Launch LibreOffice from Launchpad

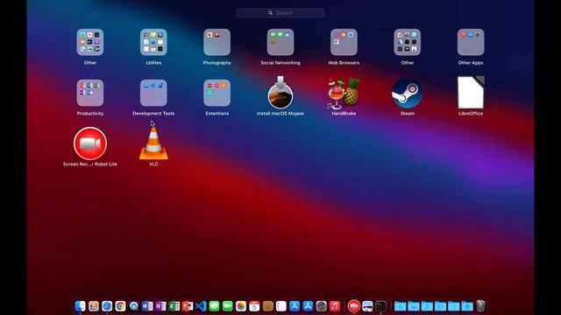(471, 93)
